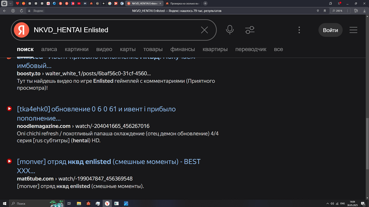The height and width of the screenshot is (207, 369).
Task: Open the three-dot menu next to zoom level
Action: [347, 11]
